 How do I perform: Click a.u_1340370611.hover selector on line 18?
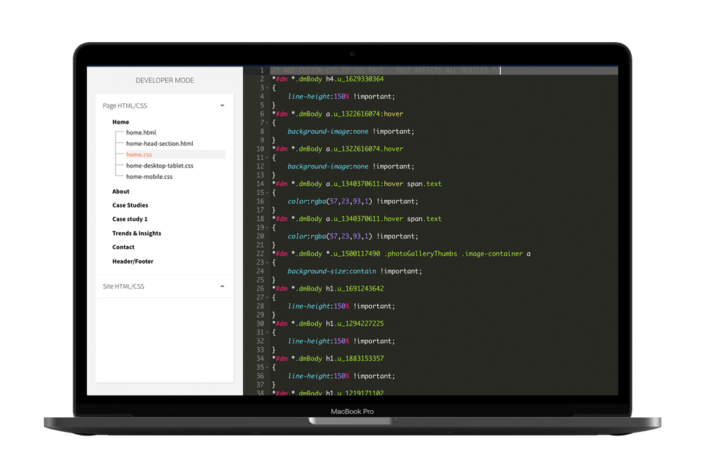tap(365, 219)
